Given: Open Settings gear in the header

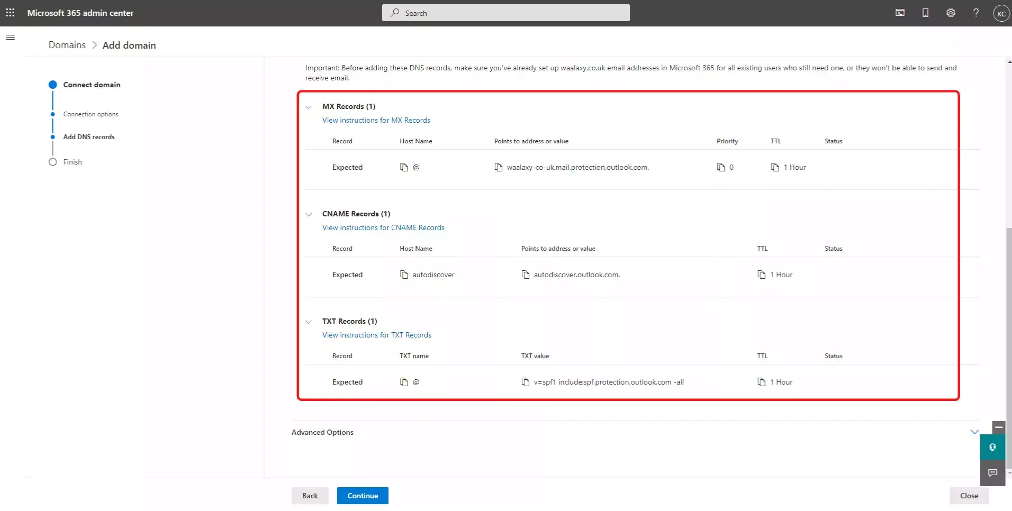Looking at the screenshot, I should pyautogui.click(x=951, y=13).
